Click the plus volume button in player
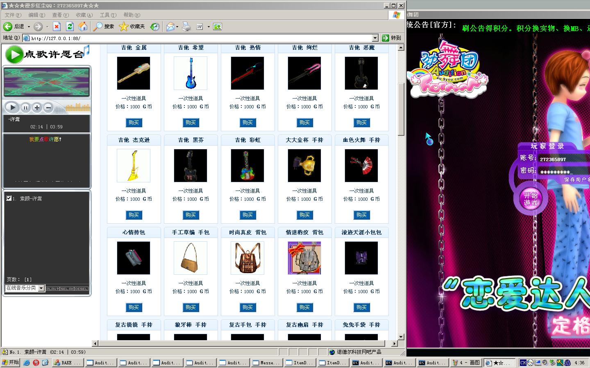Screen dimensions: 590x368 (x=37, y=108)
